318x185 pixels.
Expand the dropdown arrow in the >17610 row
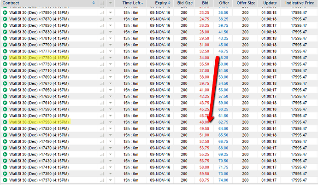coord(110,103)
